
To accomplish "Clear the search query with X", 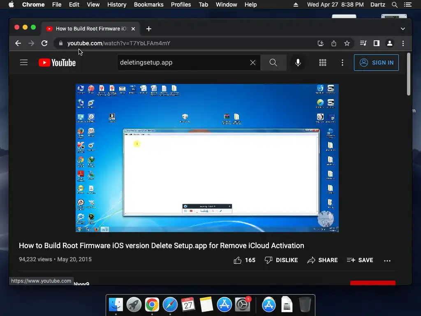I will [253, 63].
